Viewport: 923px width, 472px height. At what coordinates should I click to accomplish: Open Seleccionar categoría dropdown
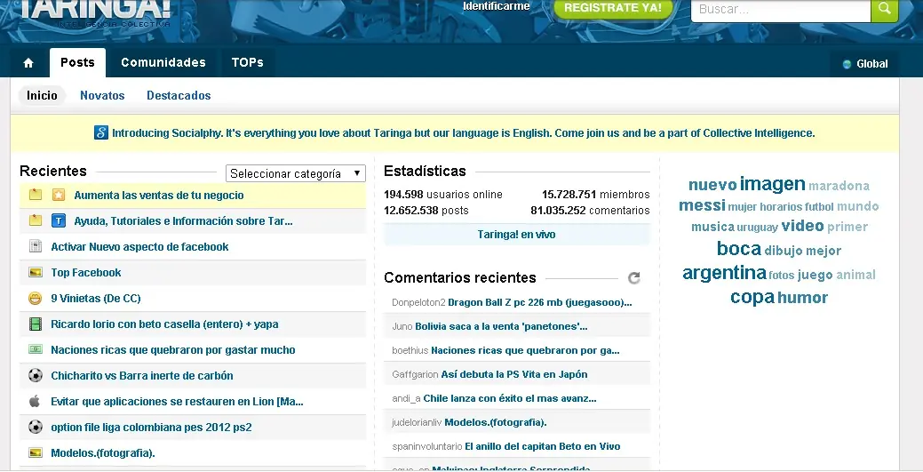pyautogui.click(x=296, y=173)
